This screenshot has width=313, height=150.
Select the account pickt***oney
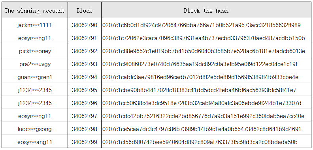tap(35, 51)
